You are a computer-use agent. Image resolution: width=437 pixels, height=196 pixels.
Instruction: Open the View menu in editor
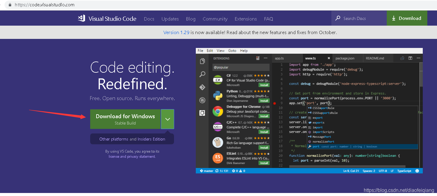(x=221, y=51)
